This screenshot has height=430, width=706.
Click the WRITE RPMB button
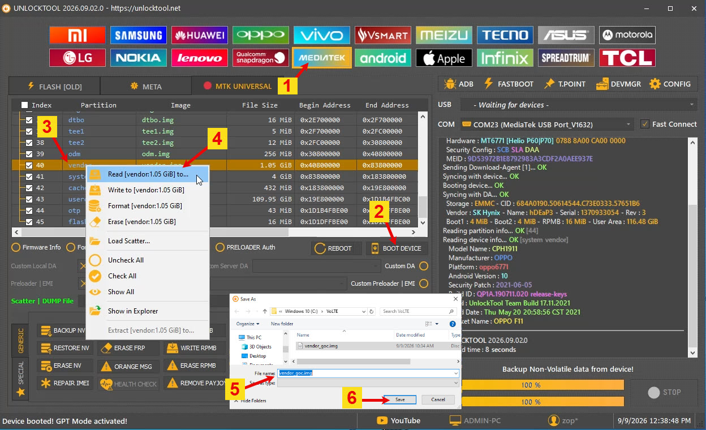194,348
